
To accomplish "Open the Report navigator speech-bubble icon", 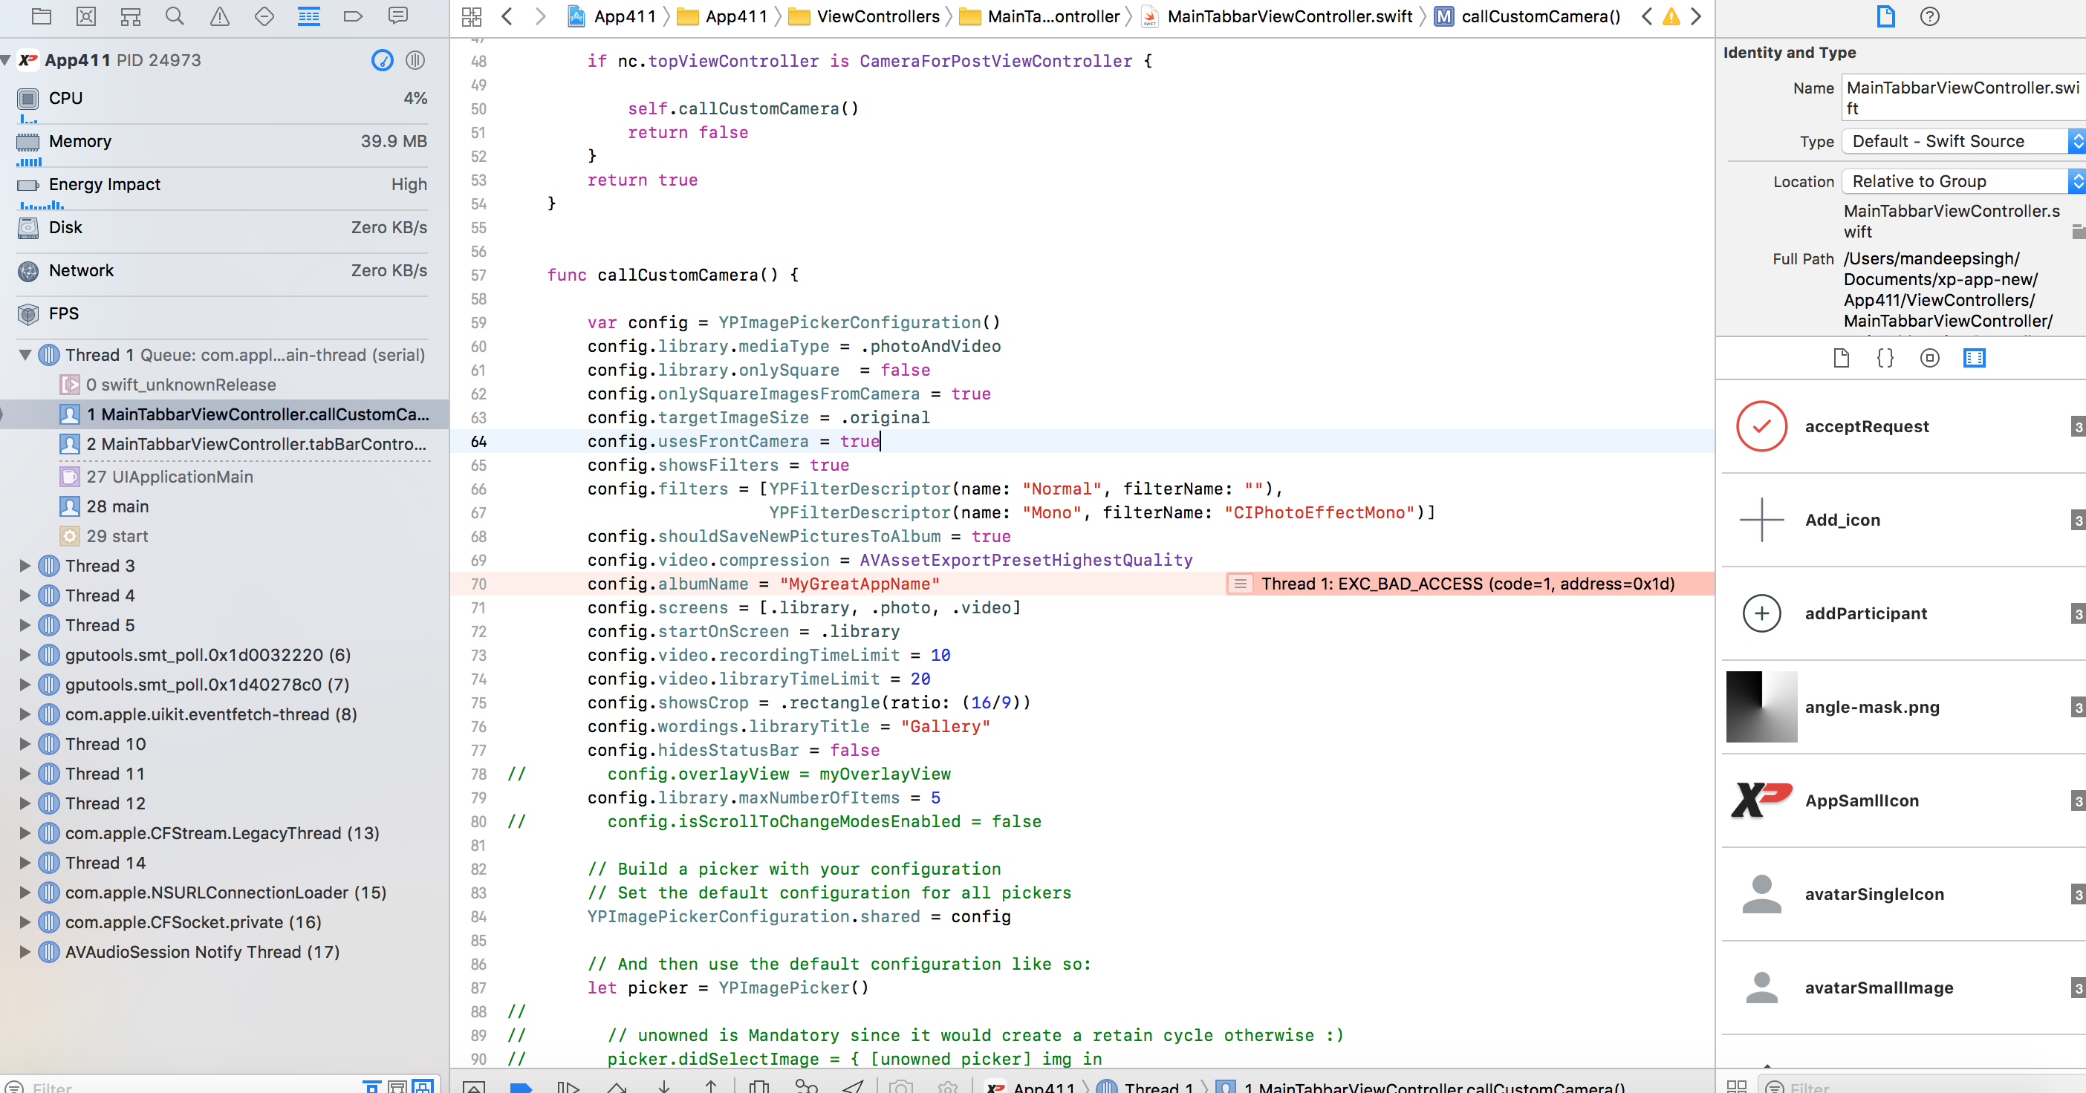I will point(397,16).
